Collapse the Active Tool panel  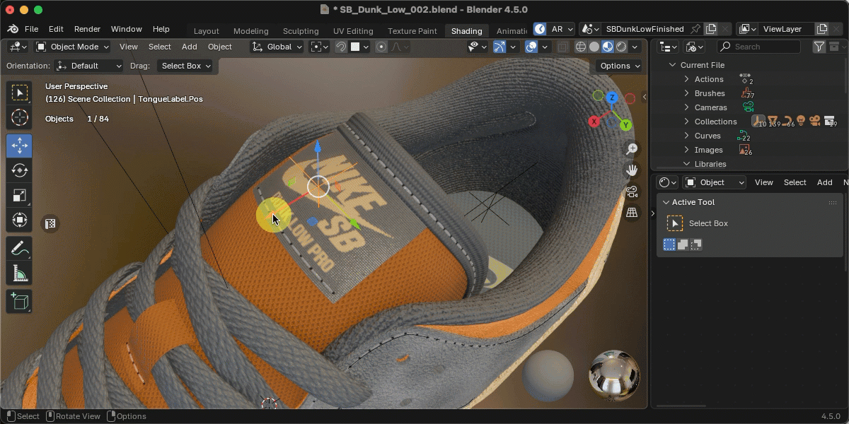(666, 202)
